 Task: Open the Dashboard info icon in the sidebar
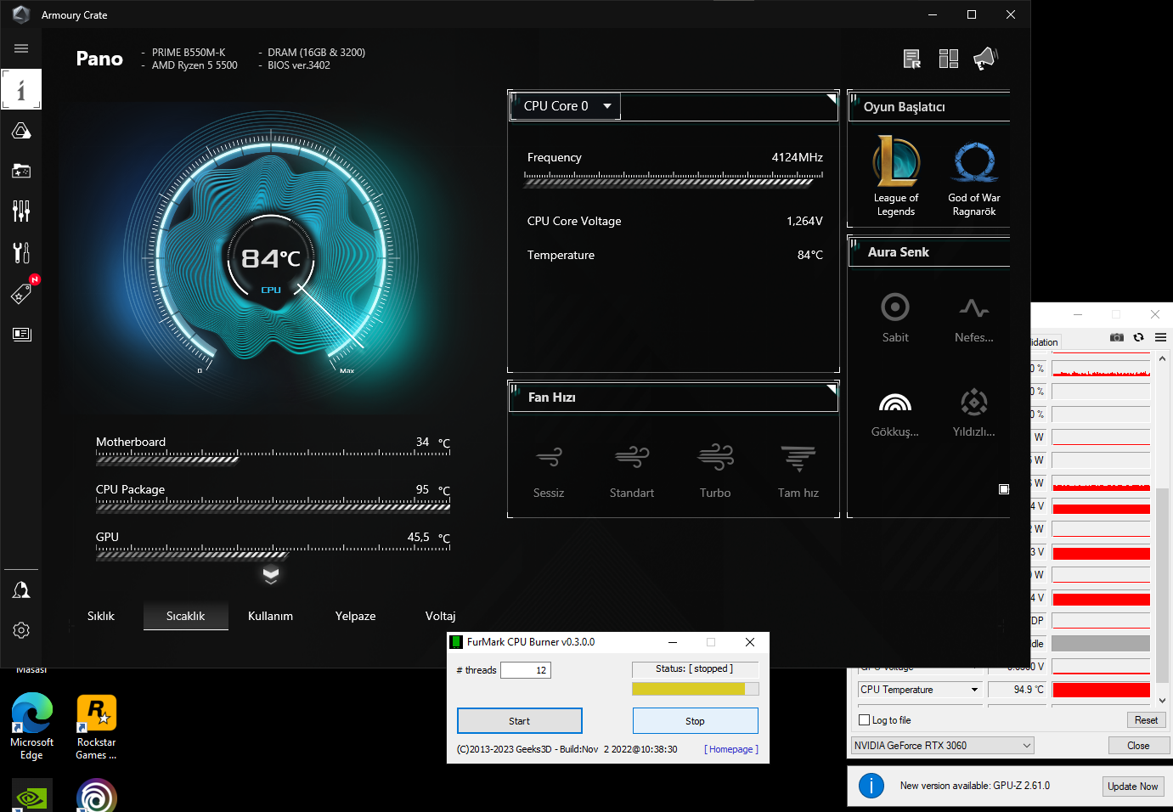(x=21, y=89)
